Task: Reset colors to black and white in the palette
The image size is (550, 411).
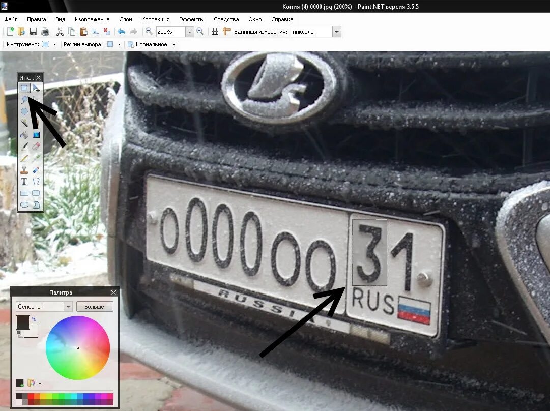Action: (x=19, y=334)
